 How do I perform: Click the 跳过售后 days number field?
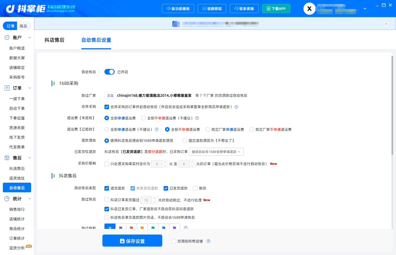coord(146,200)
